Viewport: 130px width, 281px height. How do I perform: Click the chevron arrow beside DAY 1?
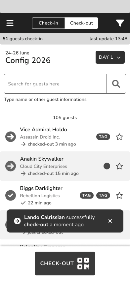click(x=118, y=57)
